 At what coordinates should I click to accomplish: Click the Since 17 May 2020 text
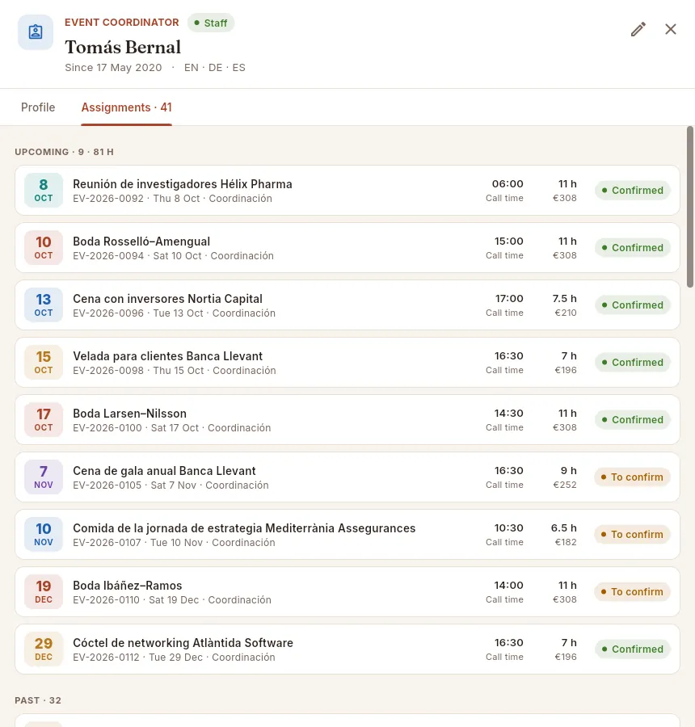coord(113,68)
